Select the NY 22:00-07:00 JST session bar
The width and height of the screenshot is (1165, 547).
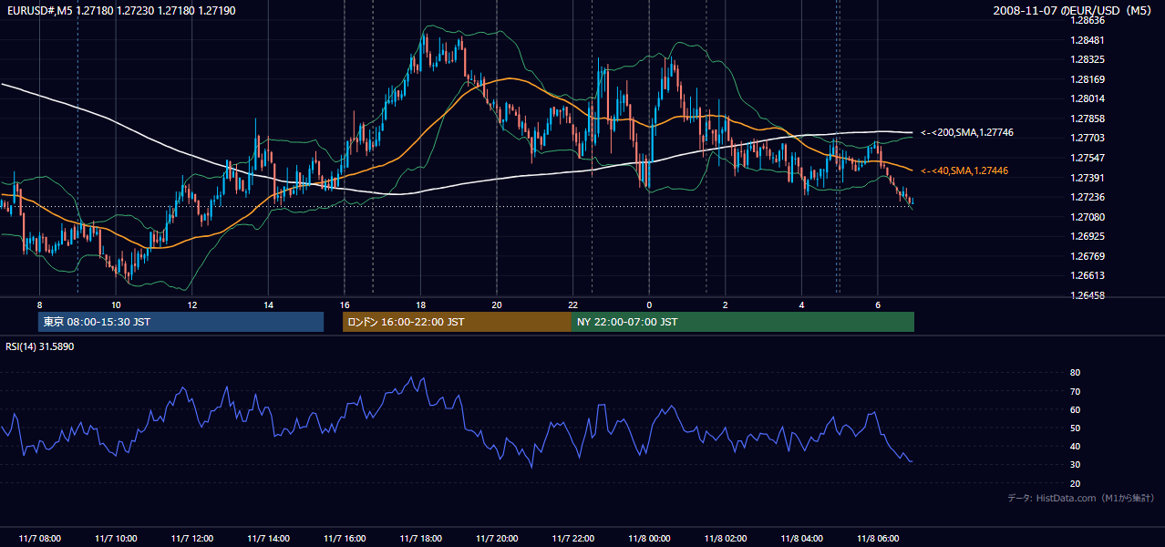pyautogui.click(x=743, y=322)
